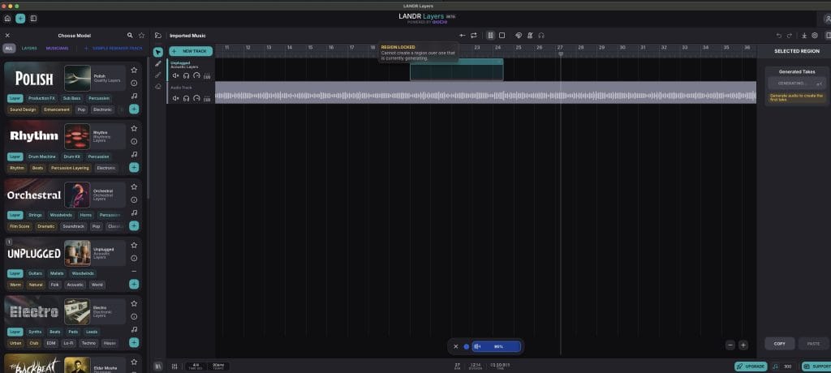Click the Copy button in Selected Region

(x=779, y=344)
